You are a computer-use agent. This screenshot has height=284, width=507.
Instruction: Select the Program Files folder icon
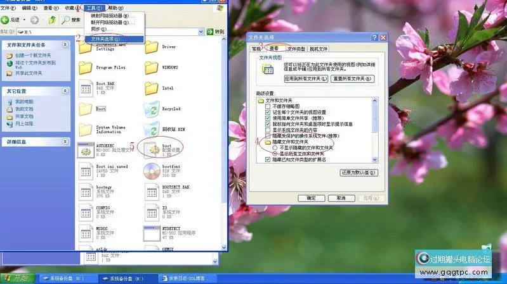(x=86, y=68)
